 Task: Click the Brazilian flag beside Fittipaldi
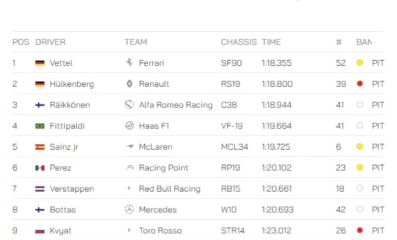[x=40, y=126]
